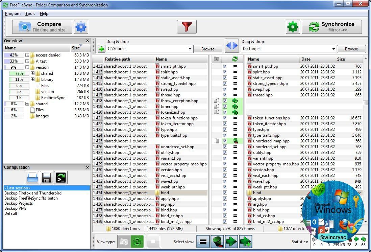Uncheck the checkbox for tokenizer.hpp row
This screenshot has width=371, height=252.
coord(225,112)
